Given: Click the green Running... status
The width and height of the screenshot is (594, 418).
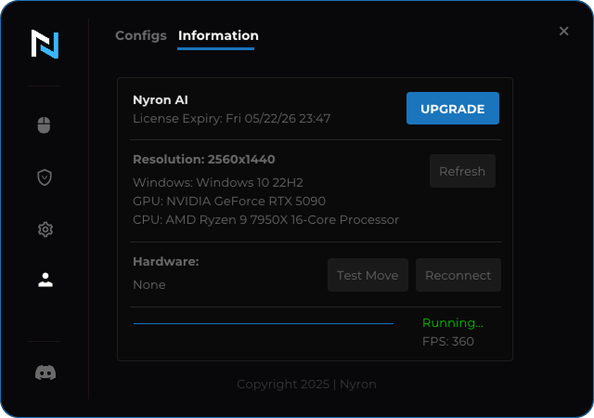Looking at the screenshot, I should click(x=453, y=323).
